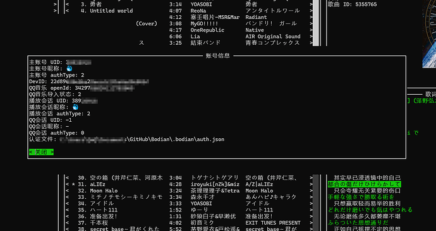
Task: Open the album cover thumbnail beside 歌曲 ID
Action: click(429, 34)
